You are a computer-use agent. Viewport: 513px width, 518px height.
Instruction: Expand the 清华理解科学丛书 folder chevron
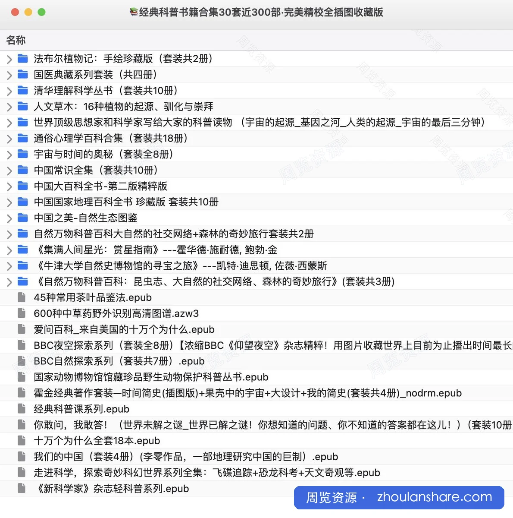(x=9, y=91)
